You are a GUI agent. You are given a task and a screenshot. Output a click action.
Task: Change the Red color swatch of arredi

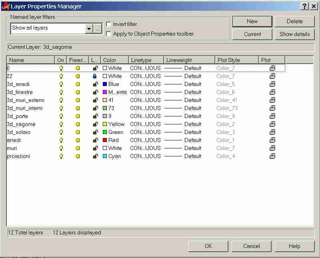(x=105, y=140)
